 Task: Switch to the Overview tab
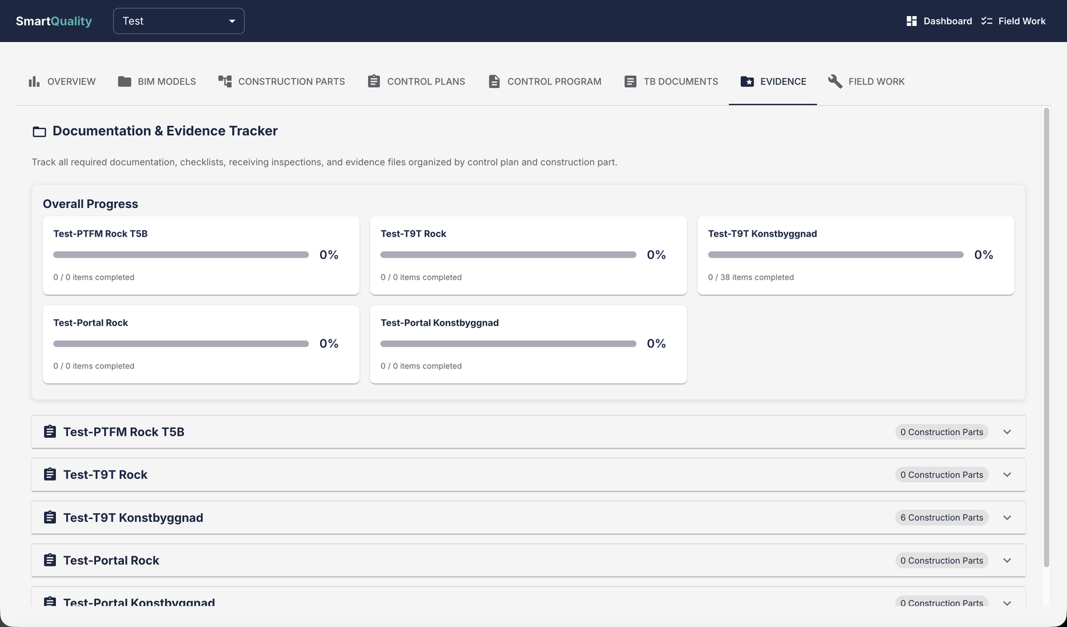(62, 81)
